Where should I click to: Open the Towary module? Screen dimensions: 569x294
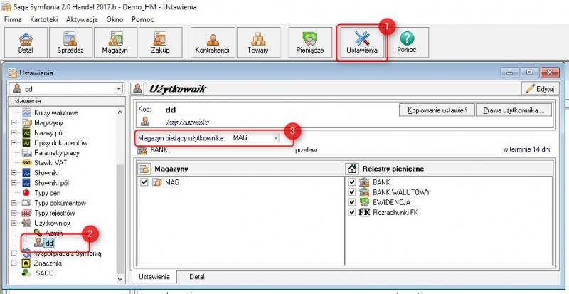click(x=258, y=43)
